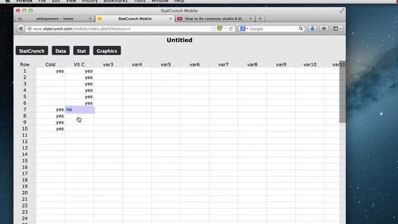Select the var6 column header
Screen dimensions: 398x224
click(x=195, y=65)
